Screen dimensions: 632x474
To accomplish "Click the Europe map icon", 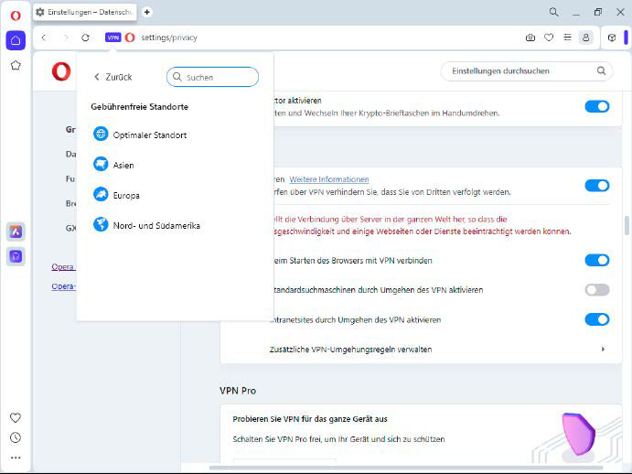I will point(101,194).
